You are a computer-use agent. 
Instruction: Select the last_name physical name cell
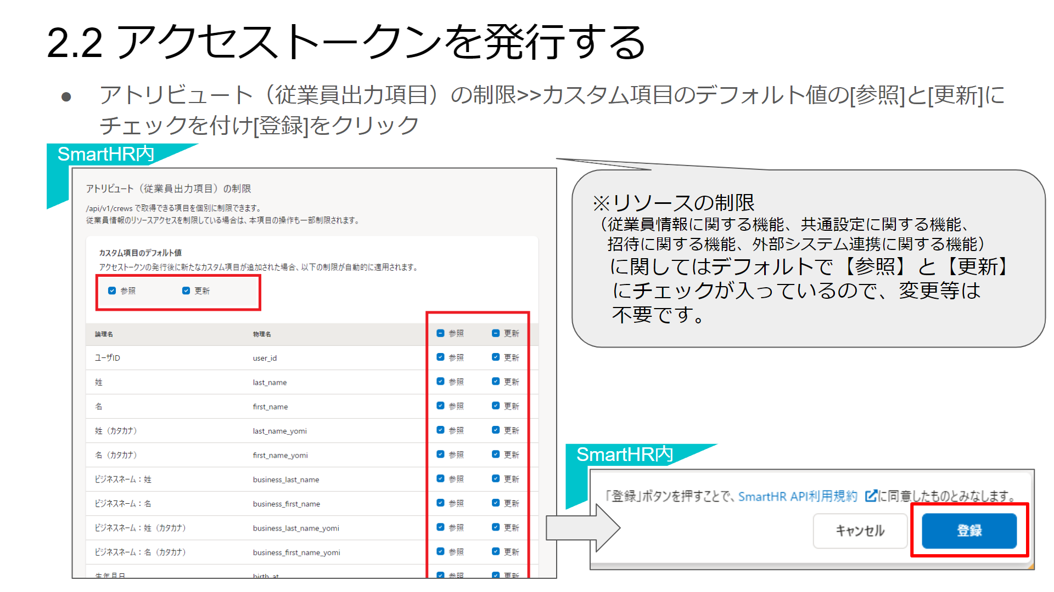tap(270, 383)
